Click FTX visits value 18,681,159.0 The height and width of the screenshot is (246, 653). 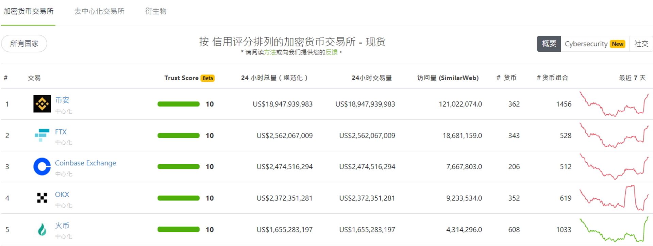pyautogui.click(x=462, y=135)
